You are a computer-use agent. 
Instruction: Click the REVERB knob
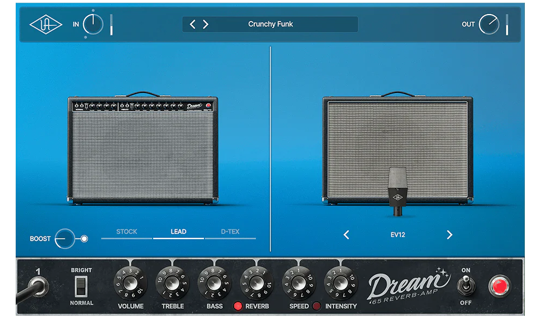[256, 283]
